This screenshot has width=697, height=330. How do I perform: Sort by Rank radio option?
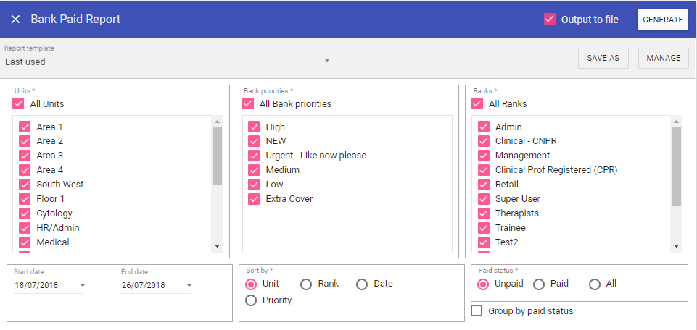tap(306, 284)
